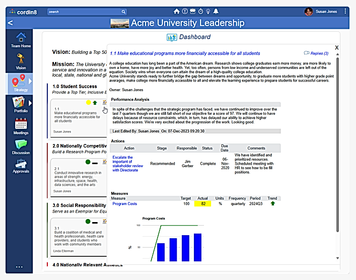356x280 pixels.
Task: Open the inbox tray icon in top toolbar
Action: pyautogui.click(x=192, y=12)
